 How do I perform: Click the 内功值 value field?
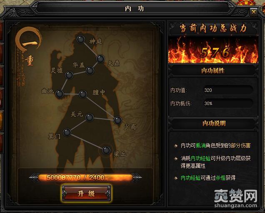(x=228, y=90)
